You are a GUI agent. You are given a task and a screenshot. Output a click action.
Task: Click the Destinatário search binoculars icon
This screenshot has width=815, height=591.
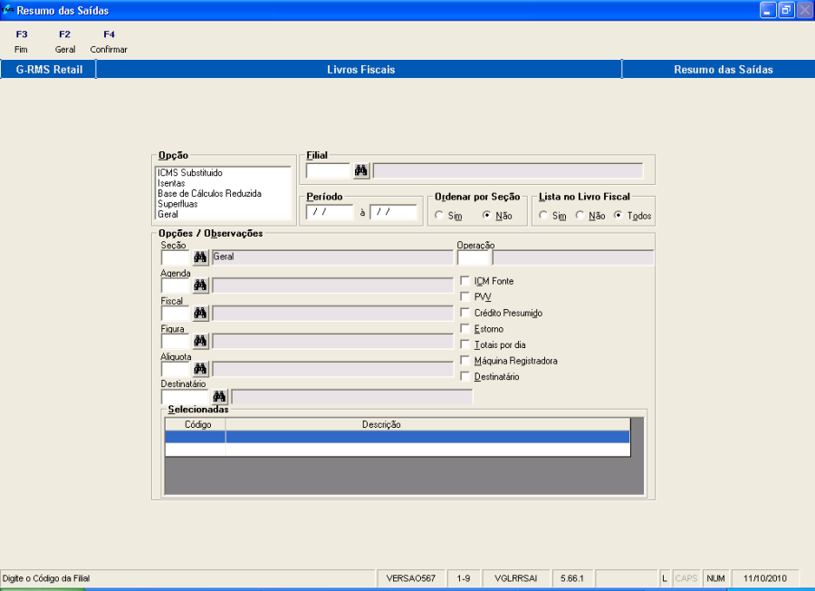[220, 397]
